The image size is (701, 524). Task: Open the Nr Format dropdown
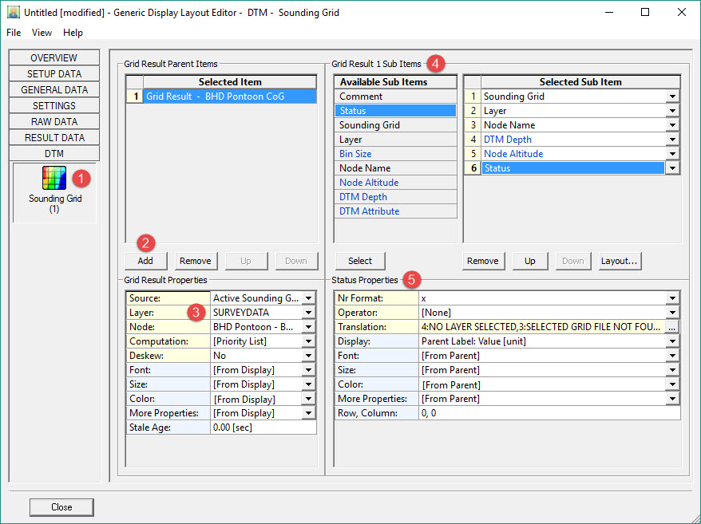click(x=672, y=298)
